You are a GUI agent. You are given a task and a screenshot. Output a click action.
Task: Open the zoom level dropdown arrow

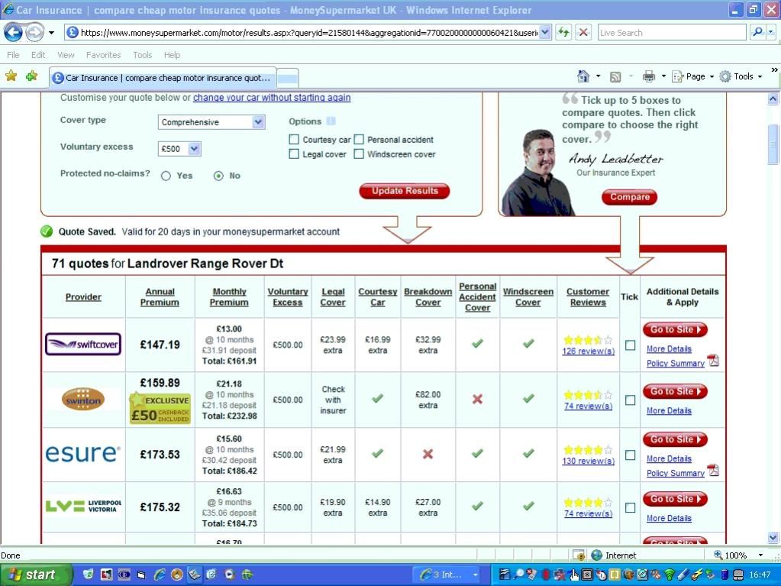[760, 555]
